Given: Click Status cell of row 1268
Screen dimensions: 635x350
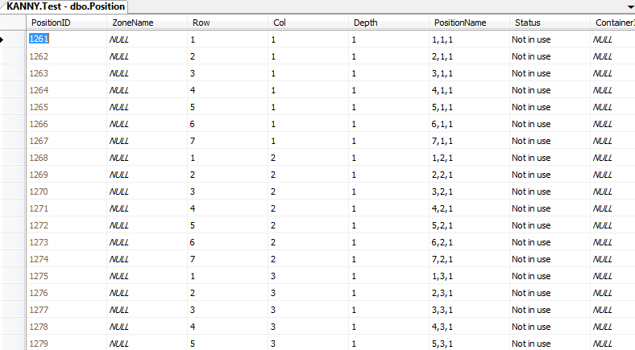Looking at the screenshot, I should (550, 158).
